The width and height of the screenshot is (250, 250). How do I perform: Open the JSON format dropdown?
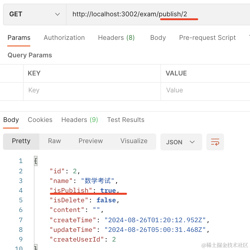(181, 142)
